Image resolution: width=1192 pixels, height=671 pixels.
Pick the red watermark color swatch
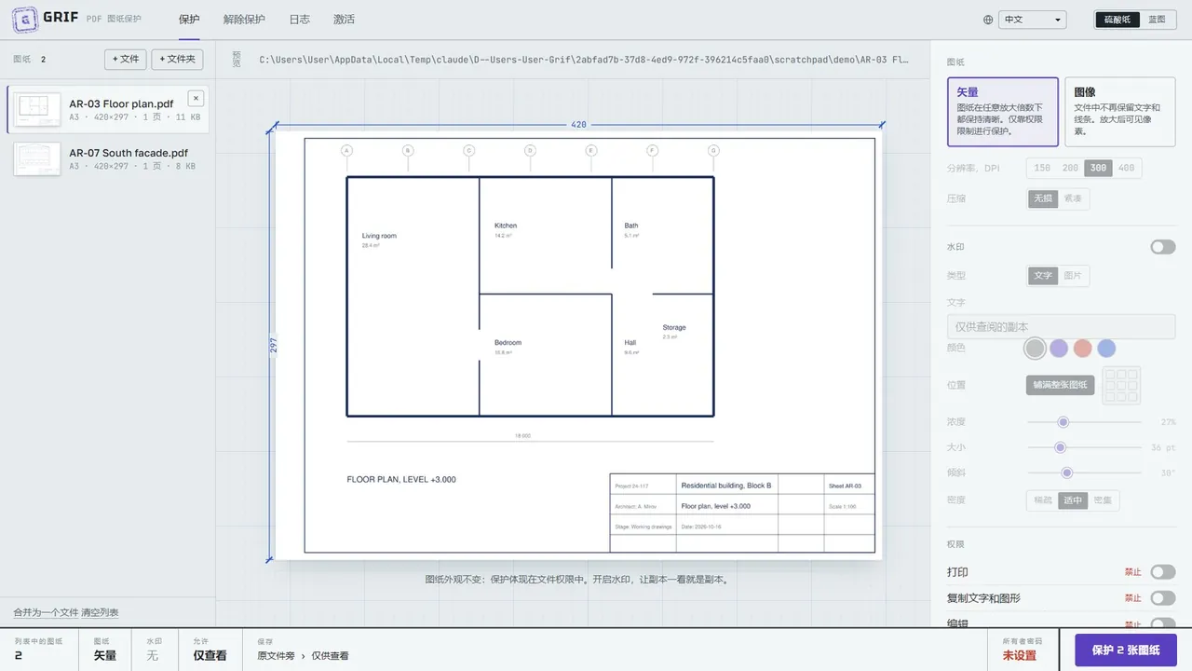point(1082,349)
